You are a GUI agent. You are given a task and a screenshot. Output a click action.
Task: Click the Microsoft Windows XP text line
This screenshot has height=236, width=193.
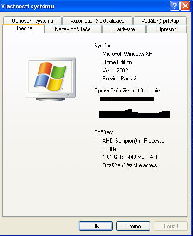(128, 54)
